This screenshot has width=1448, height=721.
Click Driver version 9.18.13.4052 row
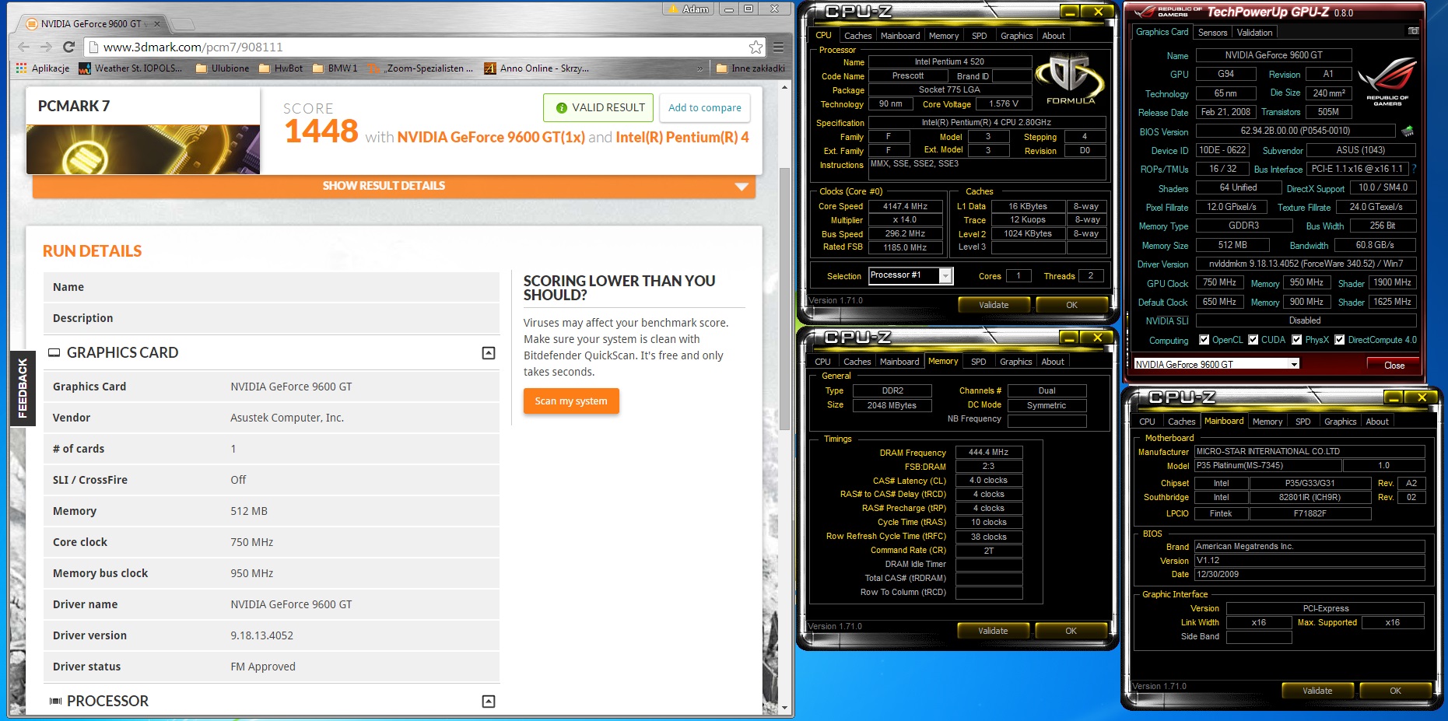tap(272, 635)
